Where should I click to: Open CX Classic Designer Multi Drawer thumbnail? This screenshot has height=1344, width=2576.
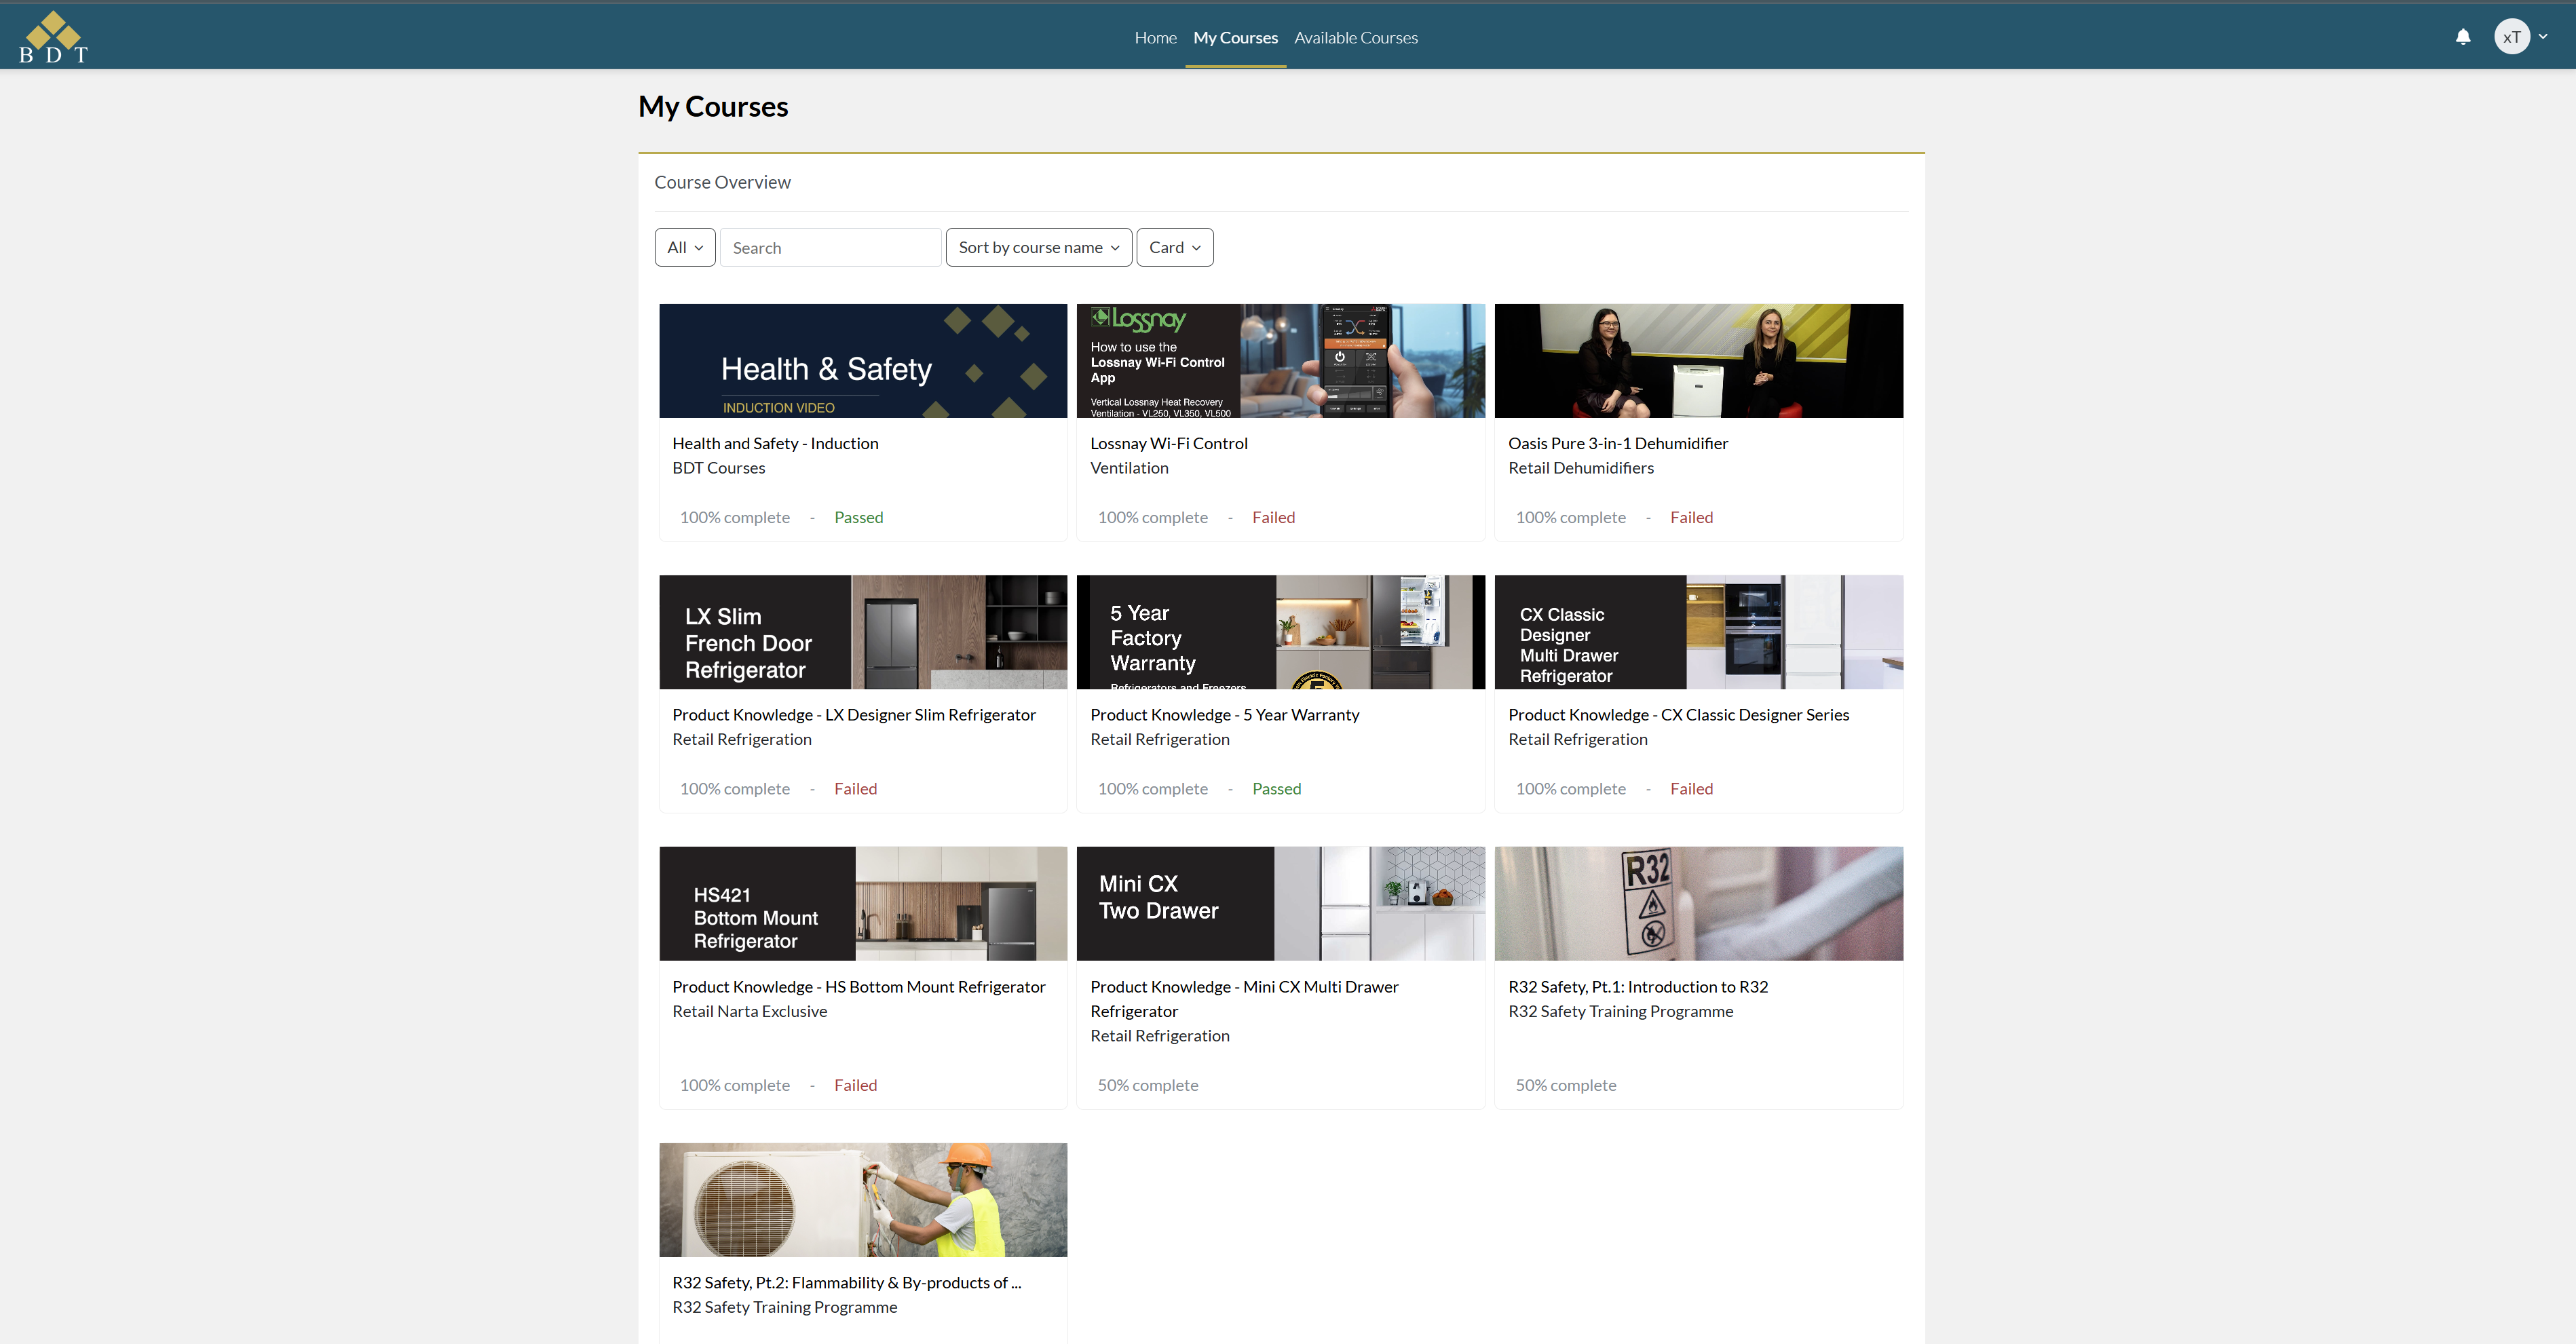1698,632
